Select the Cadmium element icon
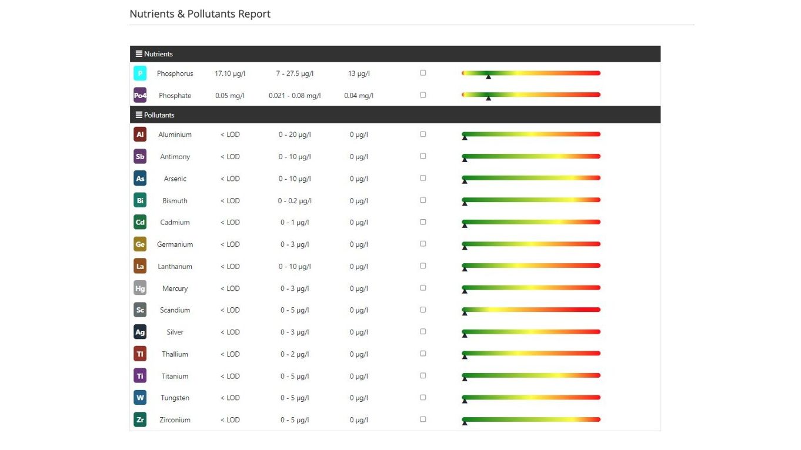This screenshot has height=450, width=801. coord(140,222)
